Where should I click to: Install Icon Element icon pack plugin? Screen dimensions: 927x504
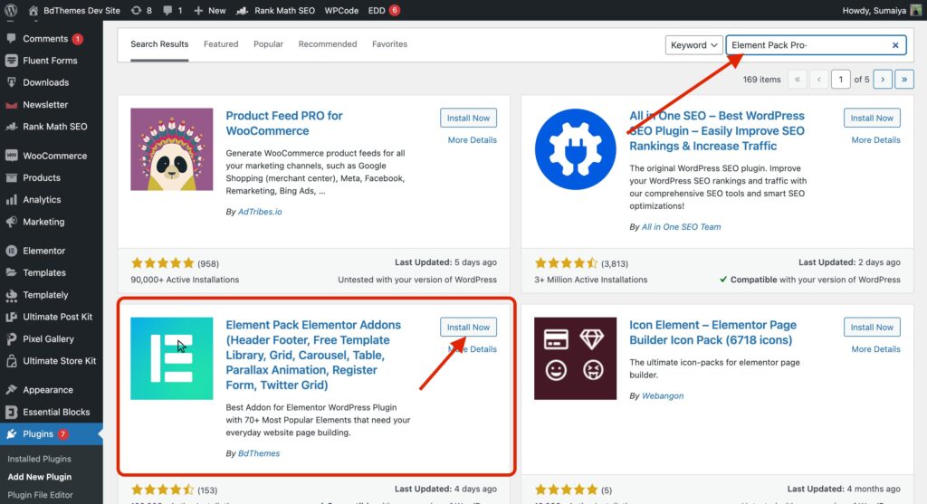click(x=872, y=327)
